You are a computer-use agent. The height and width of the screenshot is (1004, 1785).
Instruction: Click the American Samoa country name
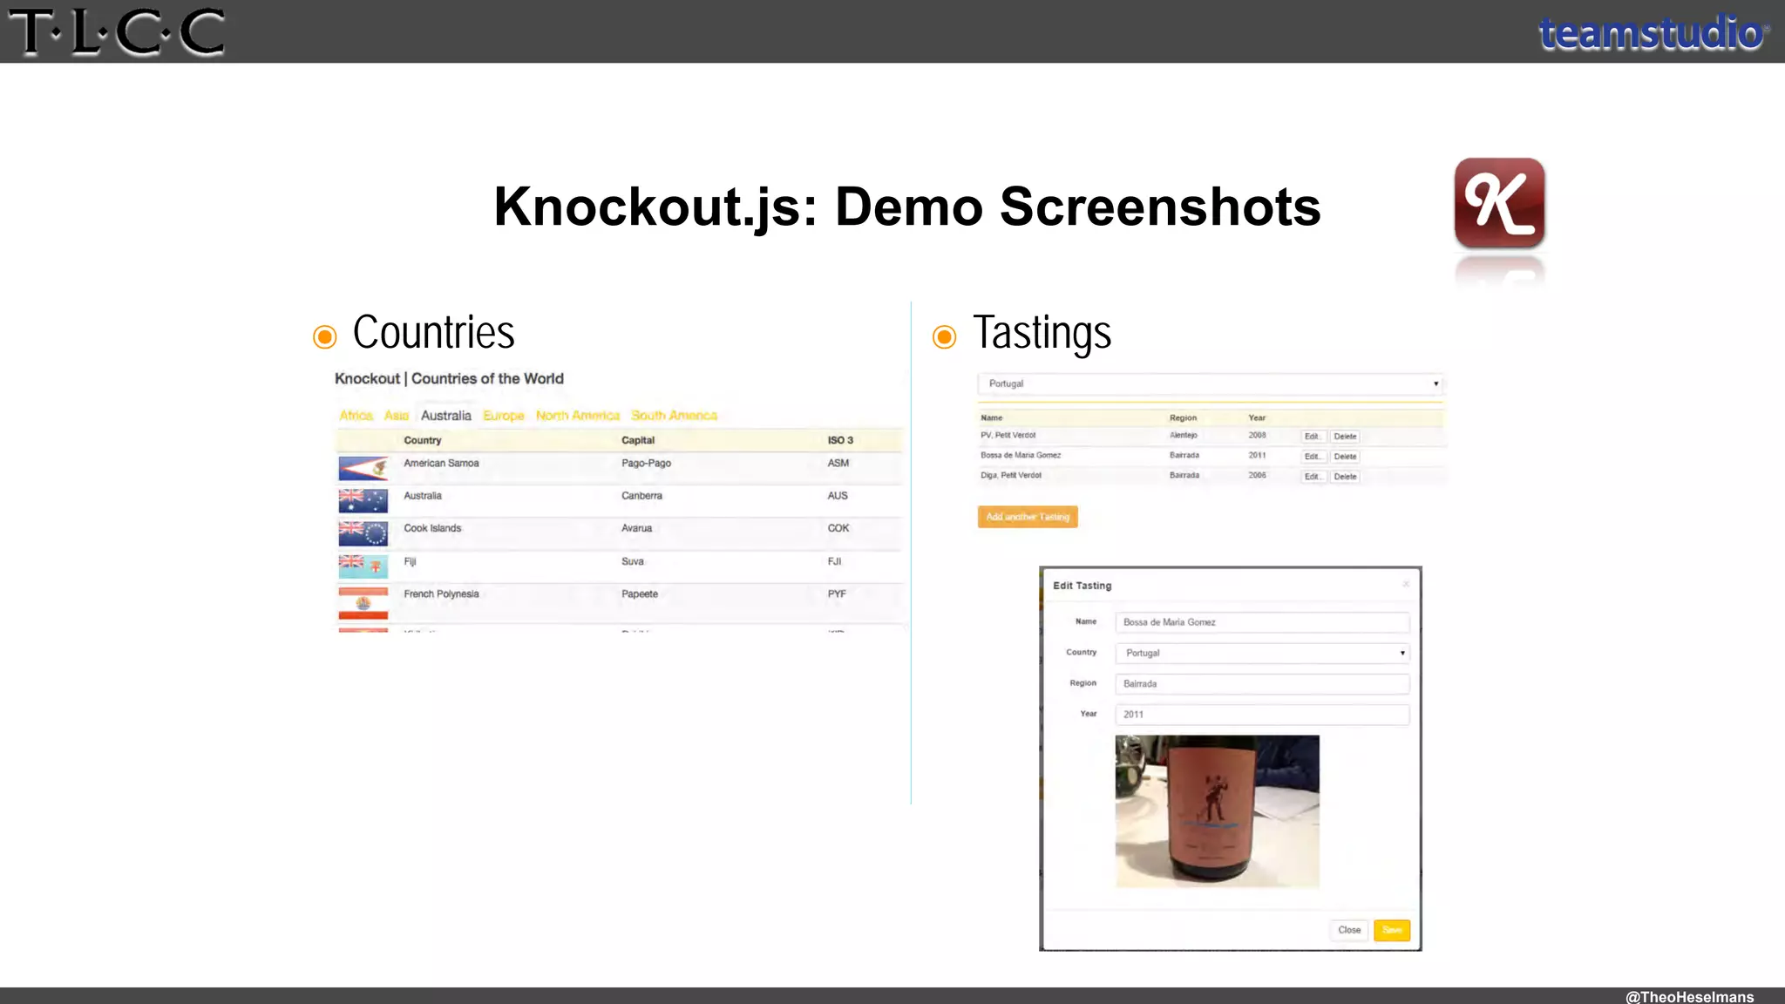pos(441,463)
